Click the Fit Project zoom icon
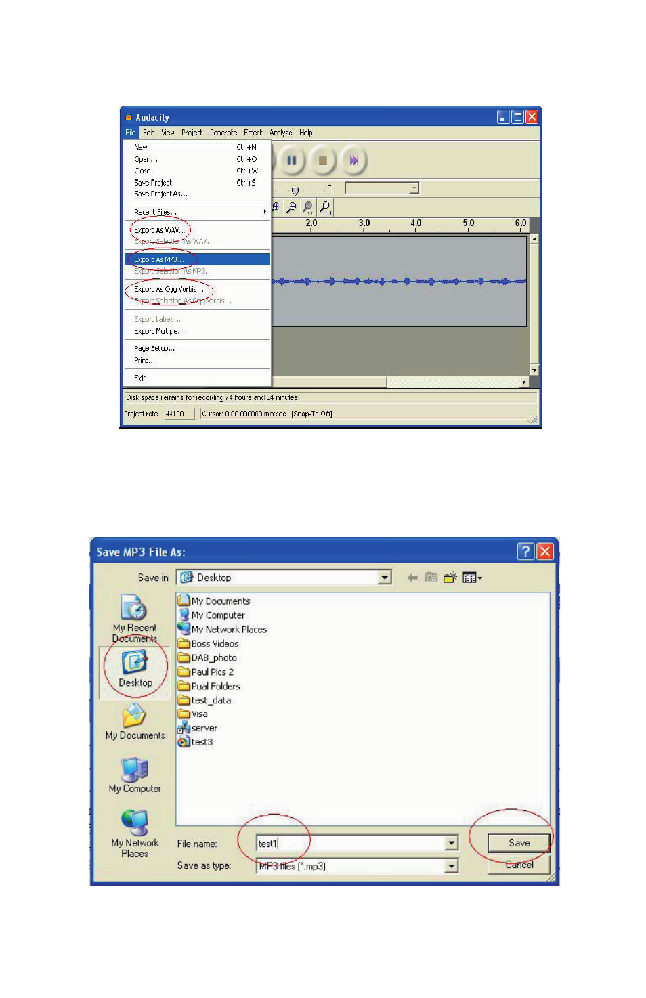 click(x=326, y=207)
